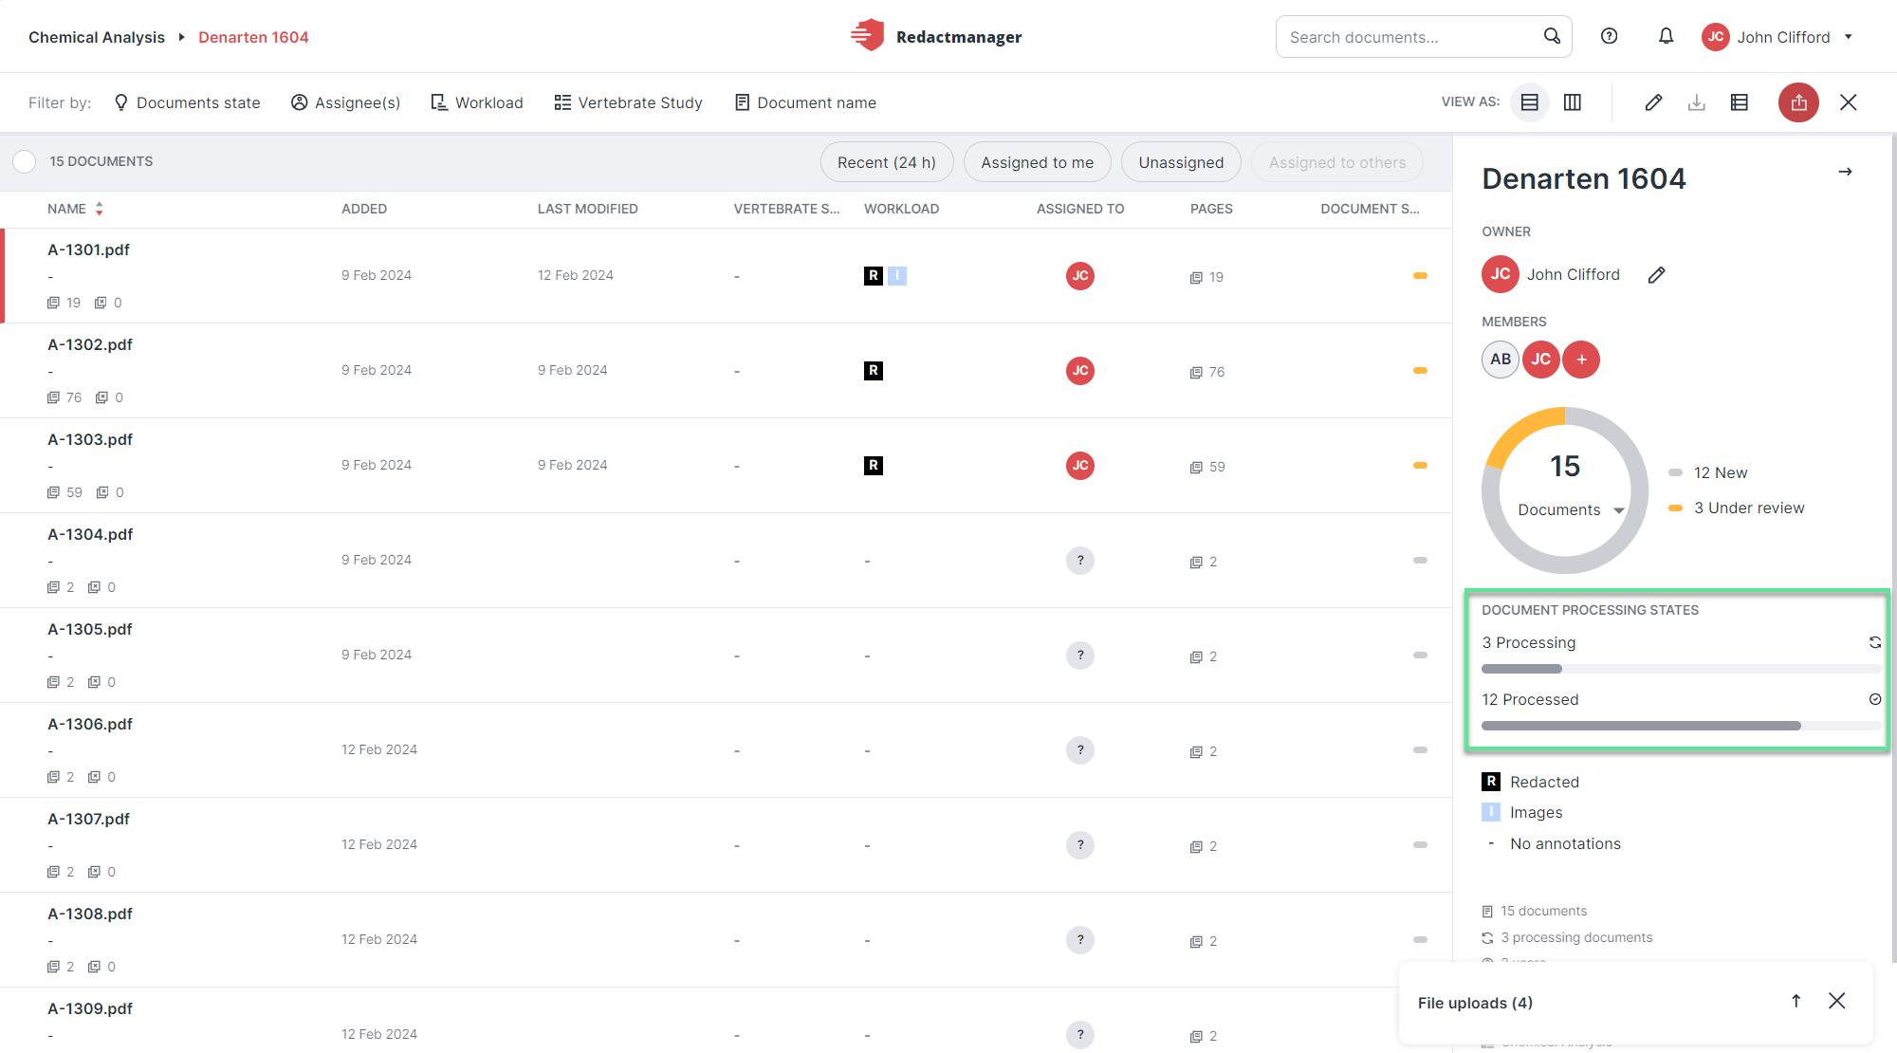Click the LAST MODIFIED column header

coord(587,209)
